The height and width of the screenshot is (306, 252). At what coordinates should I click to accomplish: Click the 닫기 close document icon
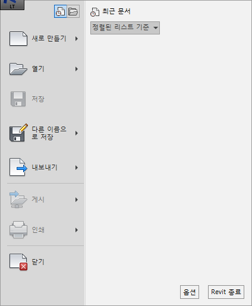click(18, 262)
